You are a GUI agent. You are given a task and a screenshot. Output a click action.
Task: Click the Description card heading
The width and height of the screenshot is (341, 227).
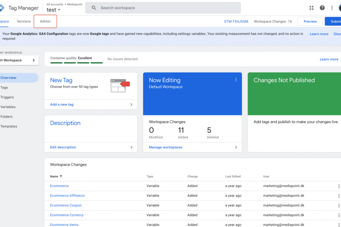point(65,123)
